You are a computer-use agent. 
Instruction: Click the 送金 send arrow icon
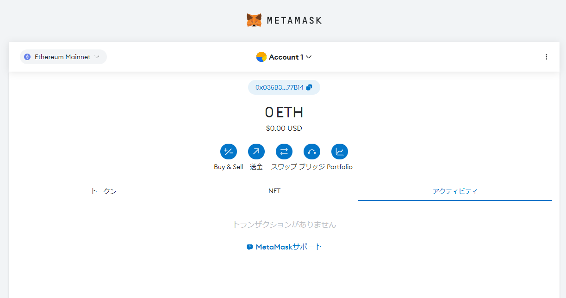[256, 152]
